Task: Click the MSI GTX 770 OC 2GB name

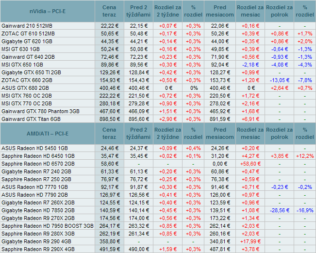Action: [28, 103]
